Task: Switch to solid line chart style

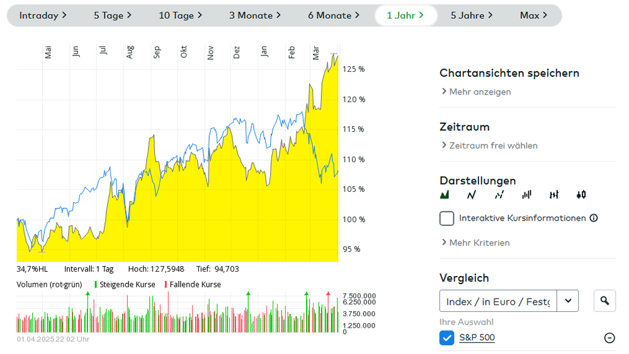Action: (x=472, y=195)
